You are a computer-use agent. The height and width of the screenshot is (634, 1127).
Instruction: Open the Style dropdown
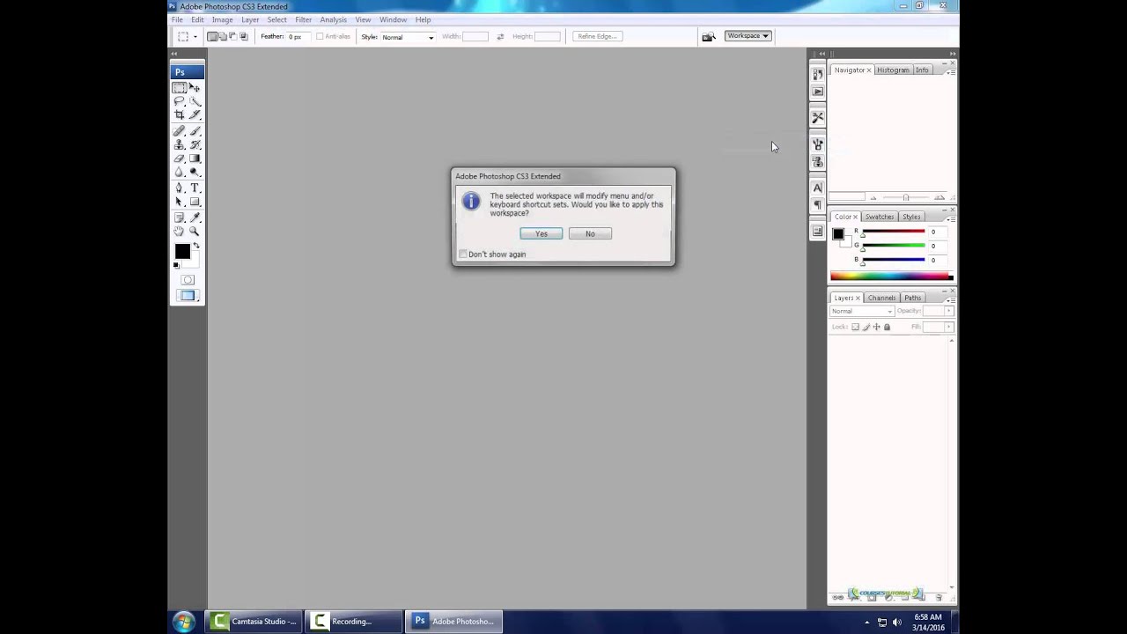pyautogui.click(x=408, y=37)
